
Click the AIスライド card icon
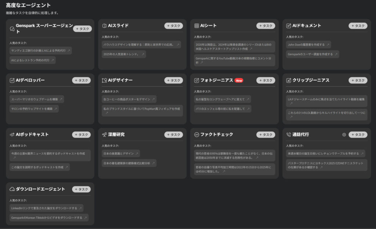click(104, 26)
